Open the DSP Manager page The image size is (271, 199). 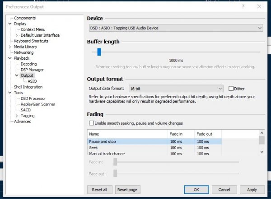pos(33,70)
